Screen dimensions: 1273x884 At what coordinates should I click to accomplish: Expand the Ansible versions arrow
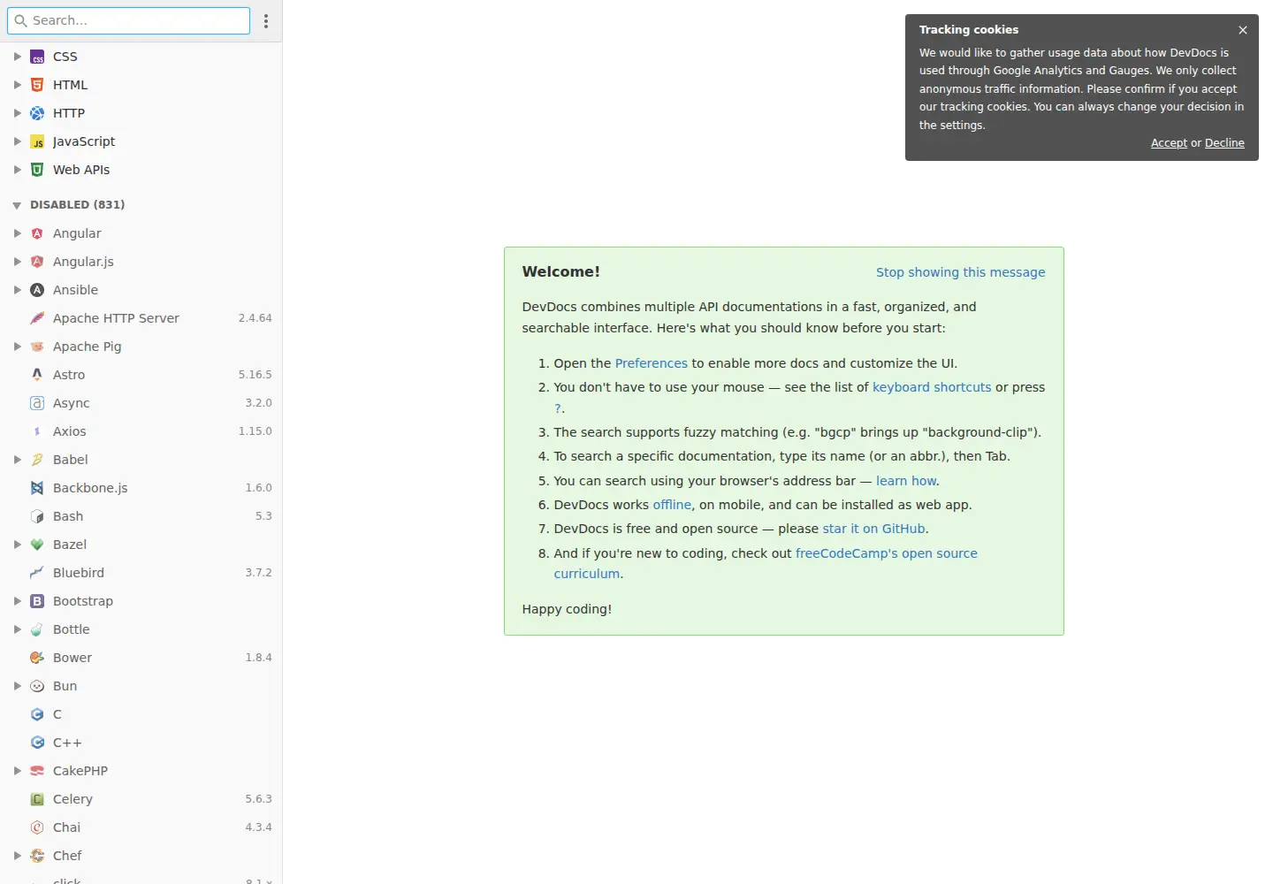[17, 290]
